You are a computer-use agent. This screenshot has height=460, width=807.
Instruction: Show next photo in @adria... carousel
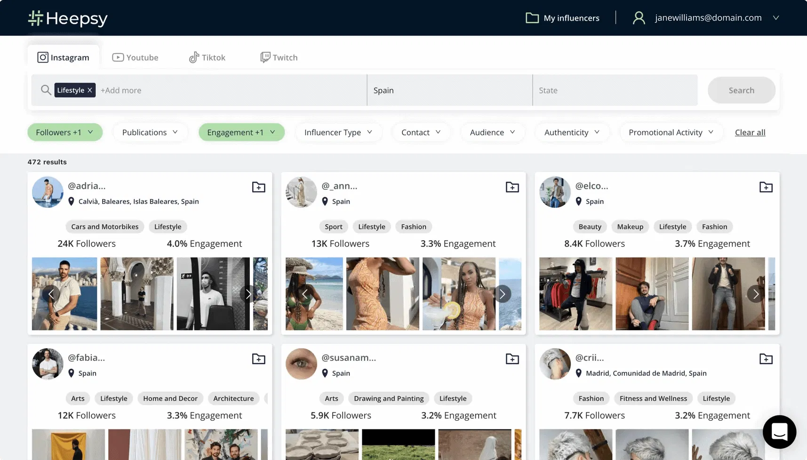[248, 294]
